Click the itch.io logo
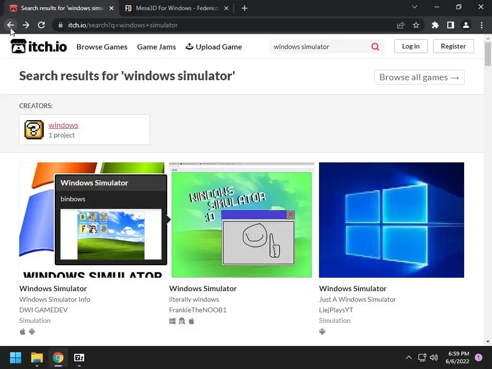This screenshot has width=492, height=369. 38,47
